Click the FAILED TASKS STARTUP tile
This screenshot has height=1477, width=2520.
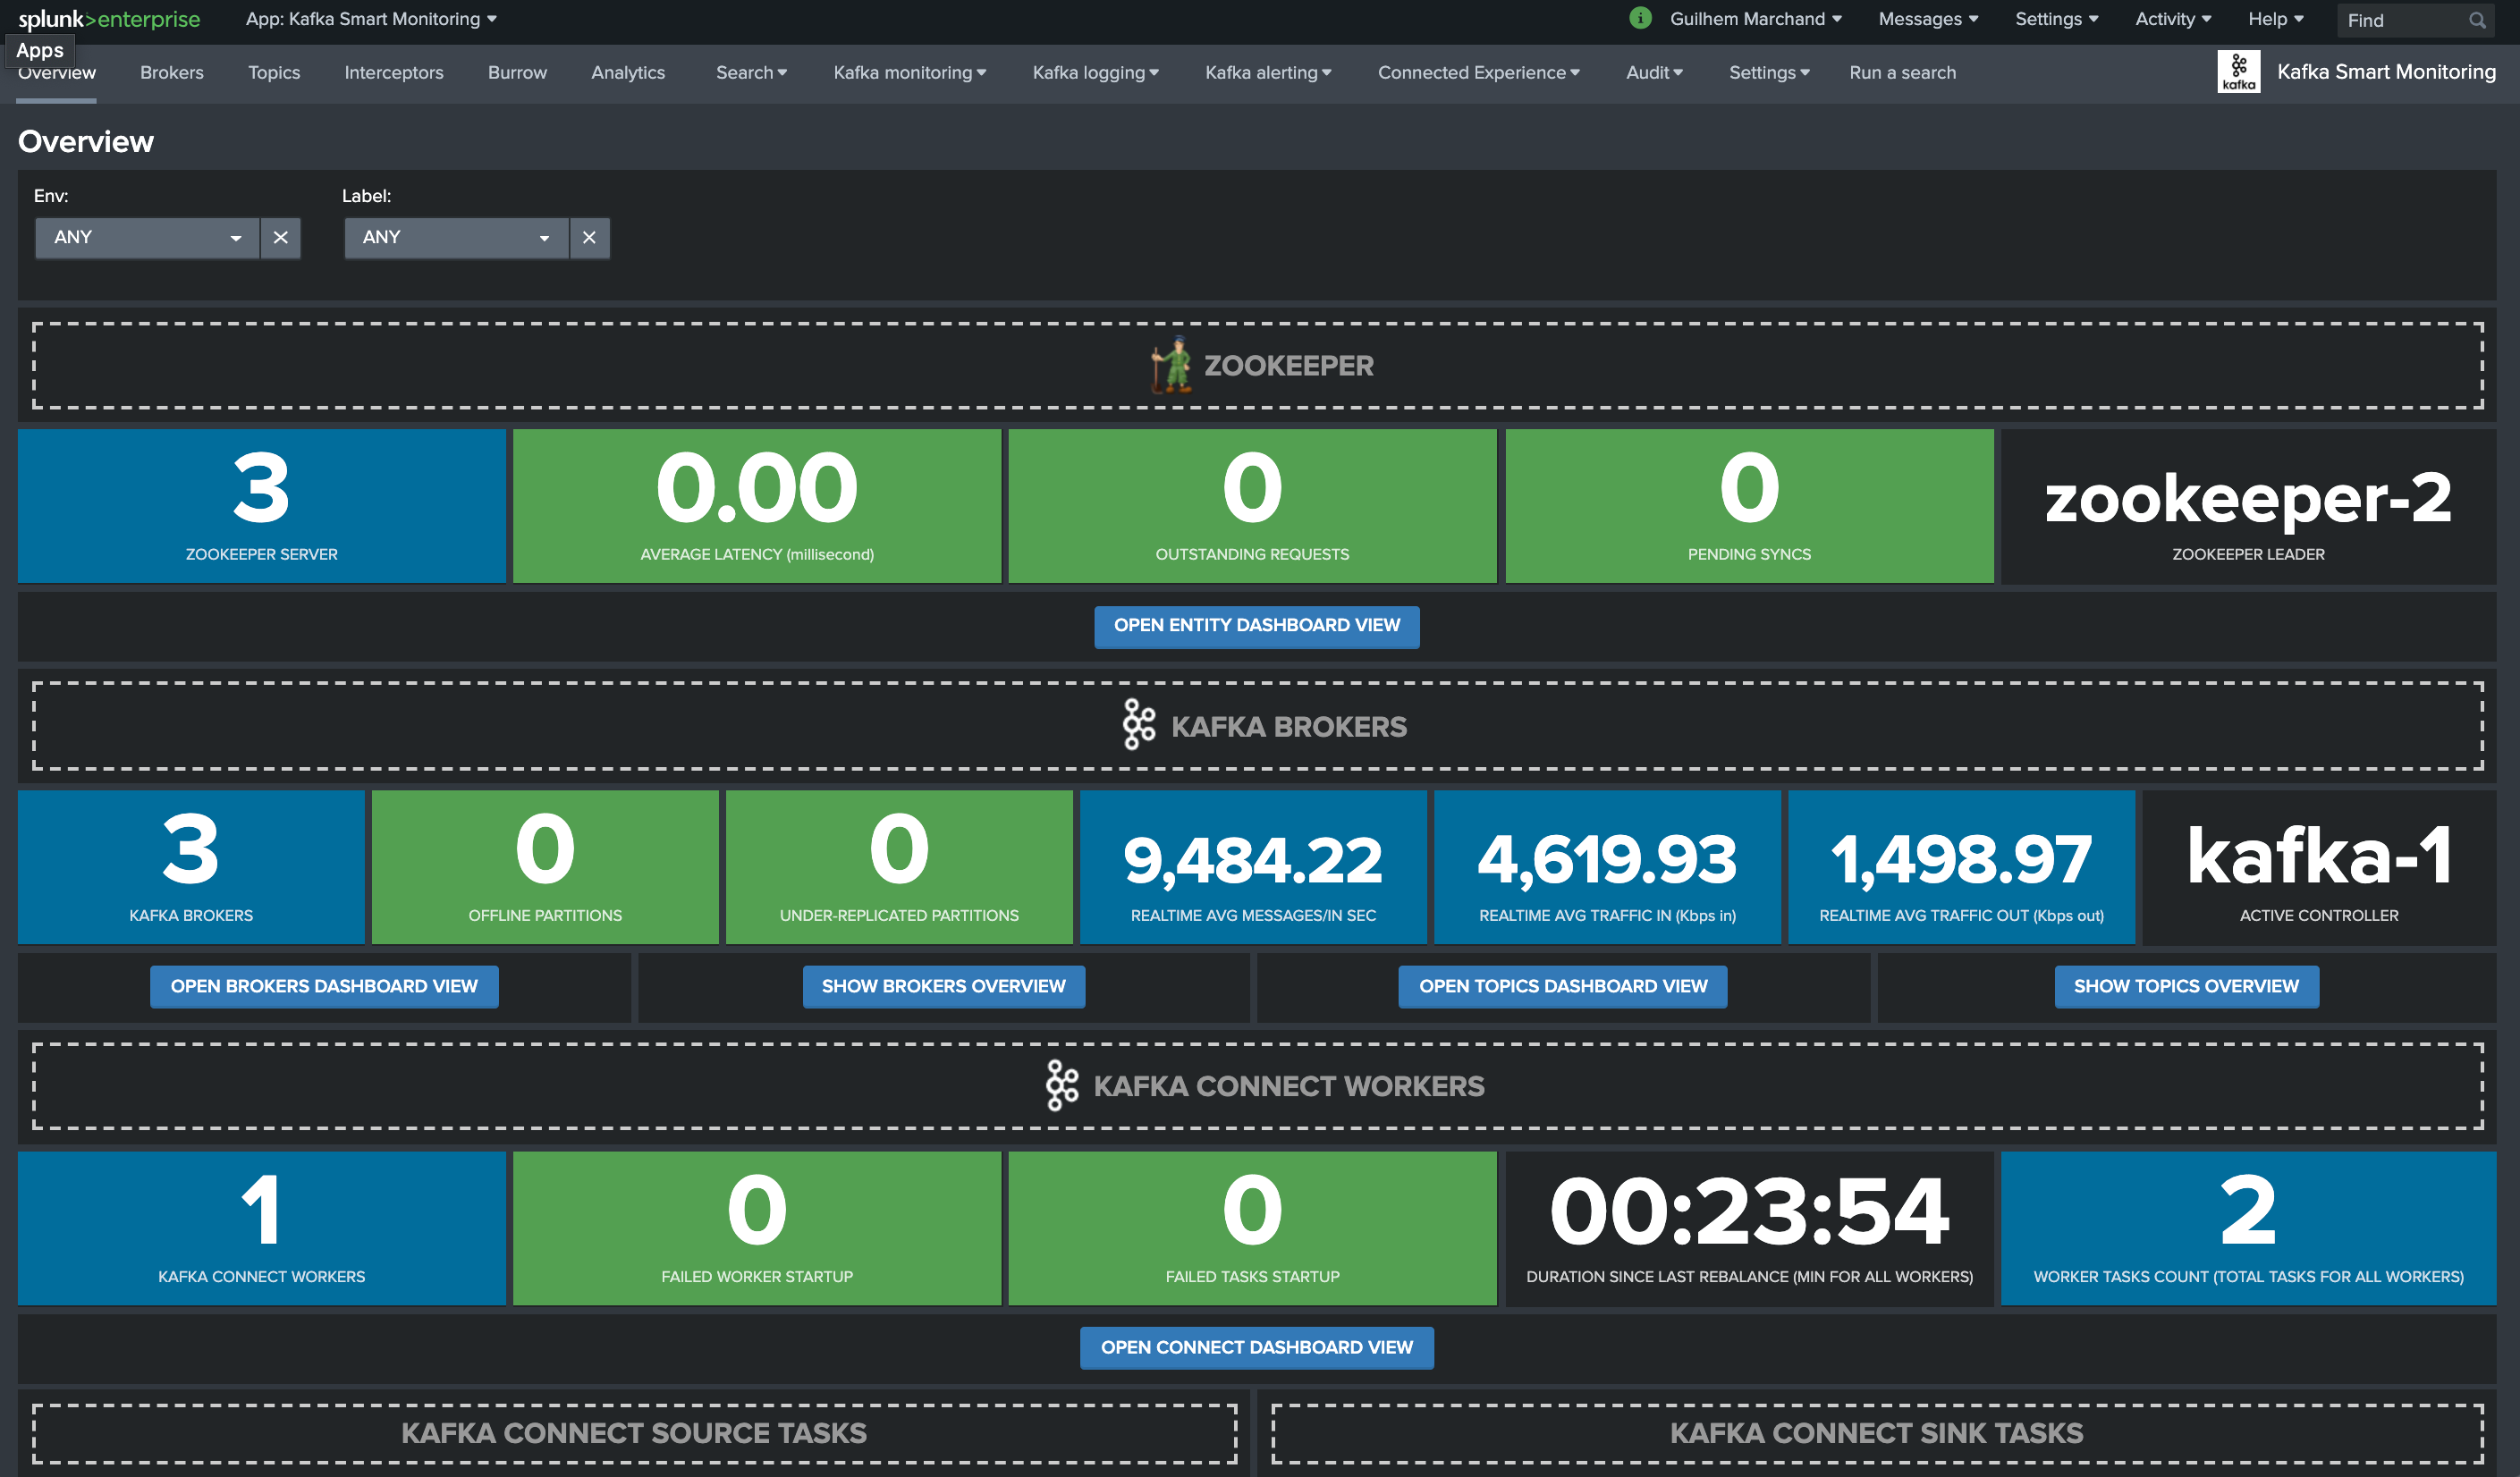[1252, 1228]
